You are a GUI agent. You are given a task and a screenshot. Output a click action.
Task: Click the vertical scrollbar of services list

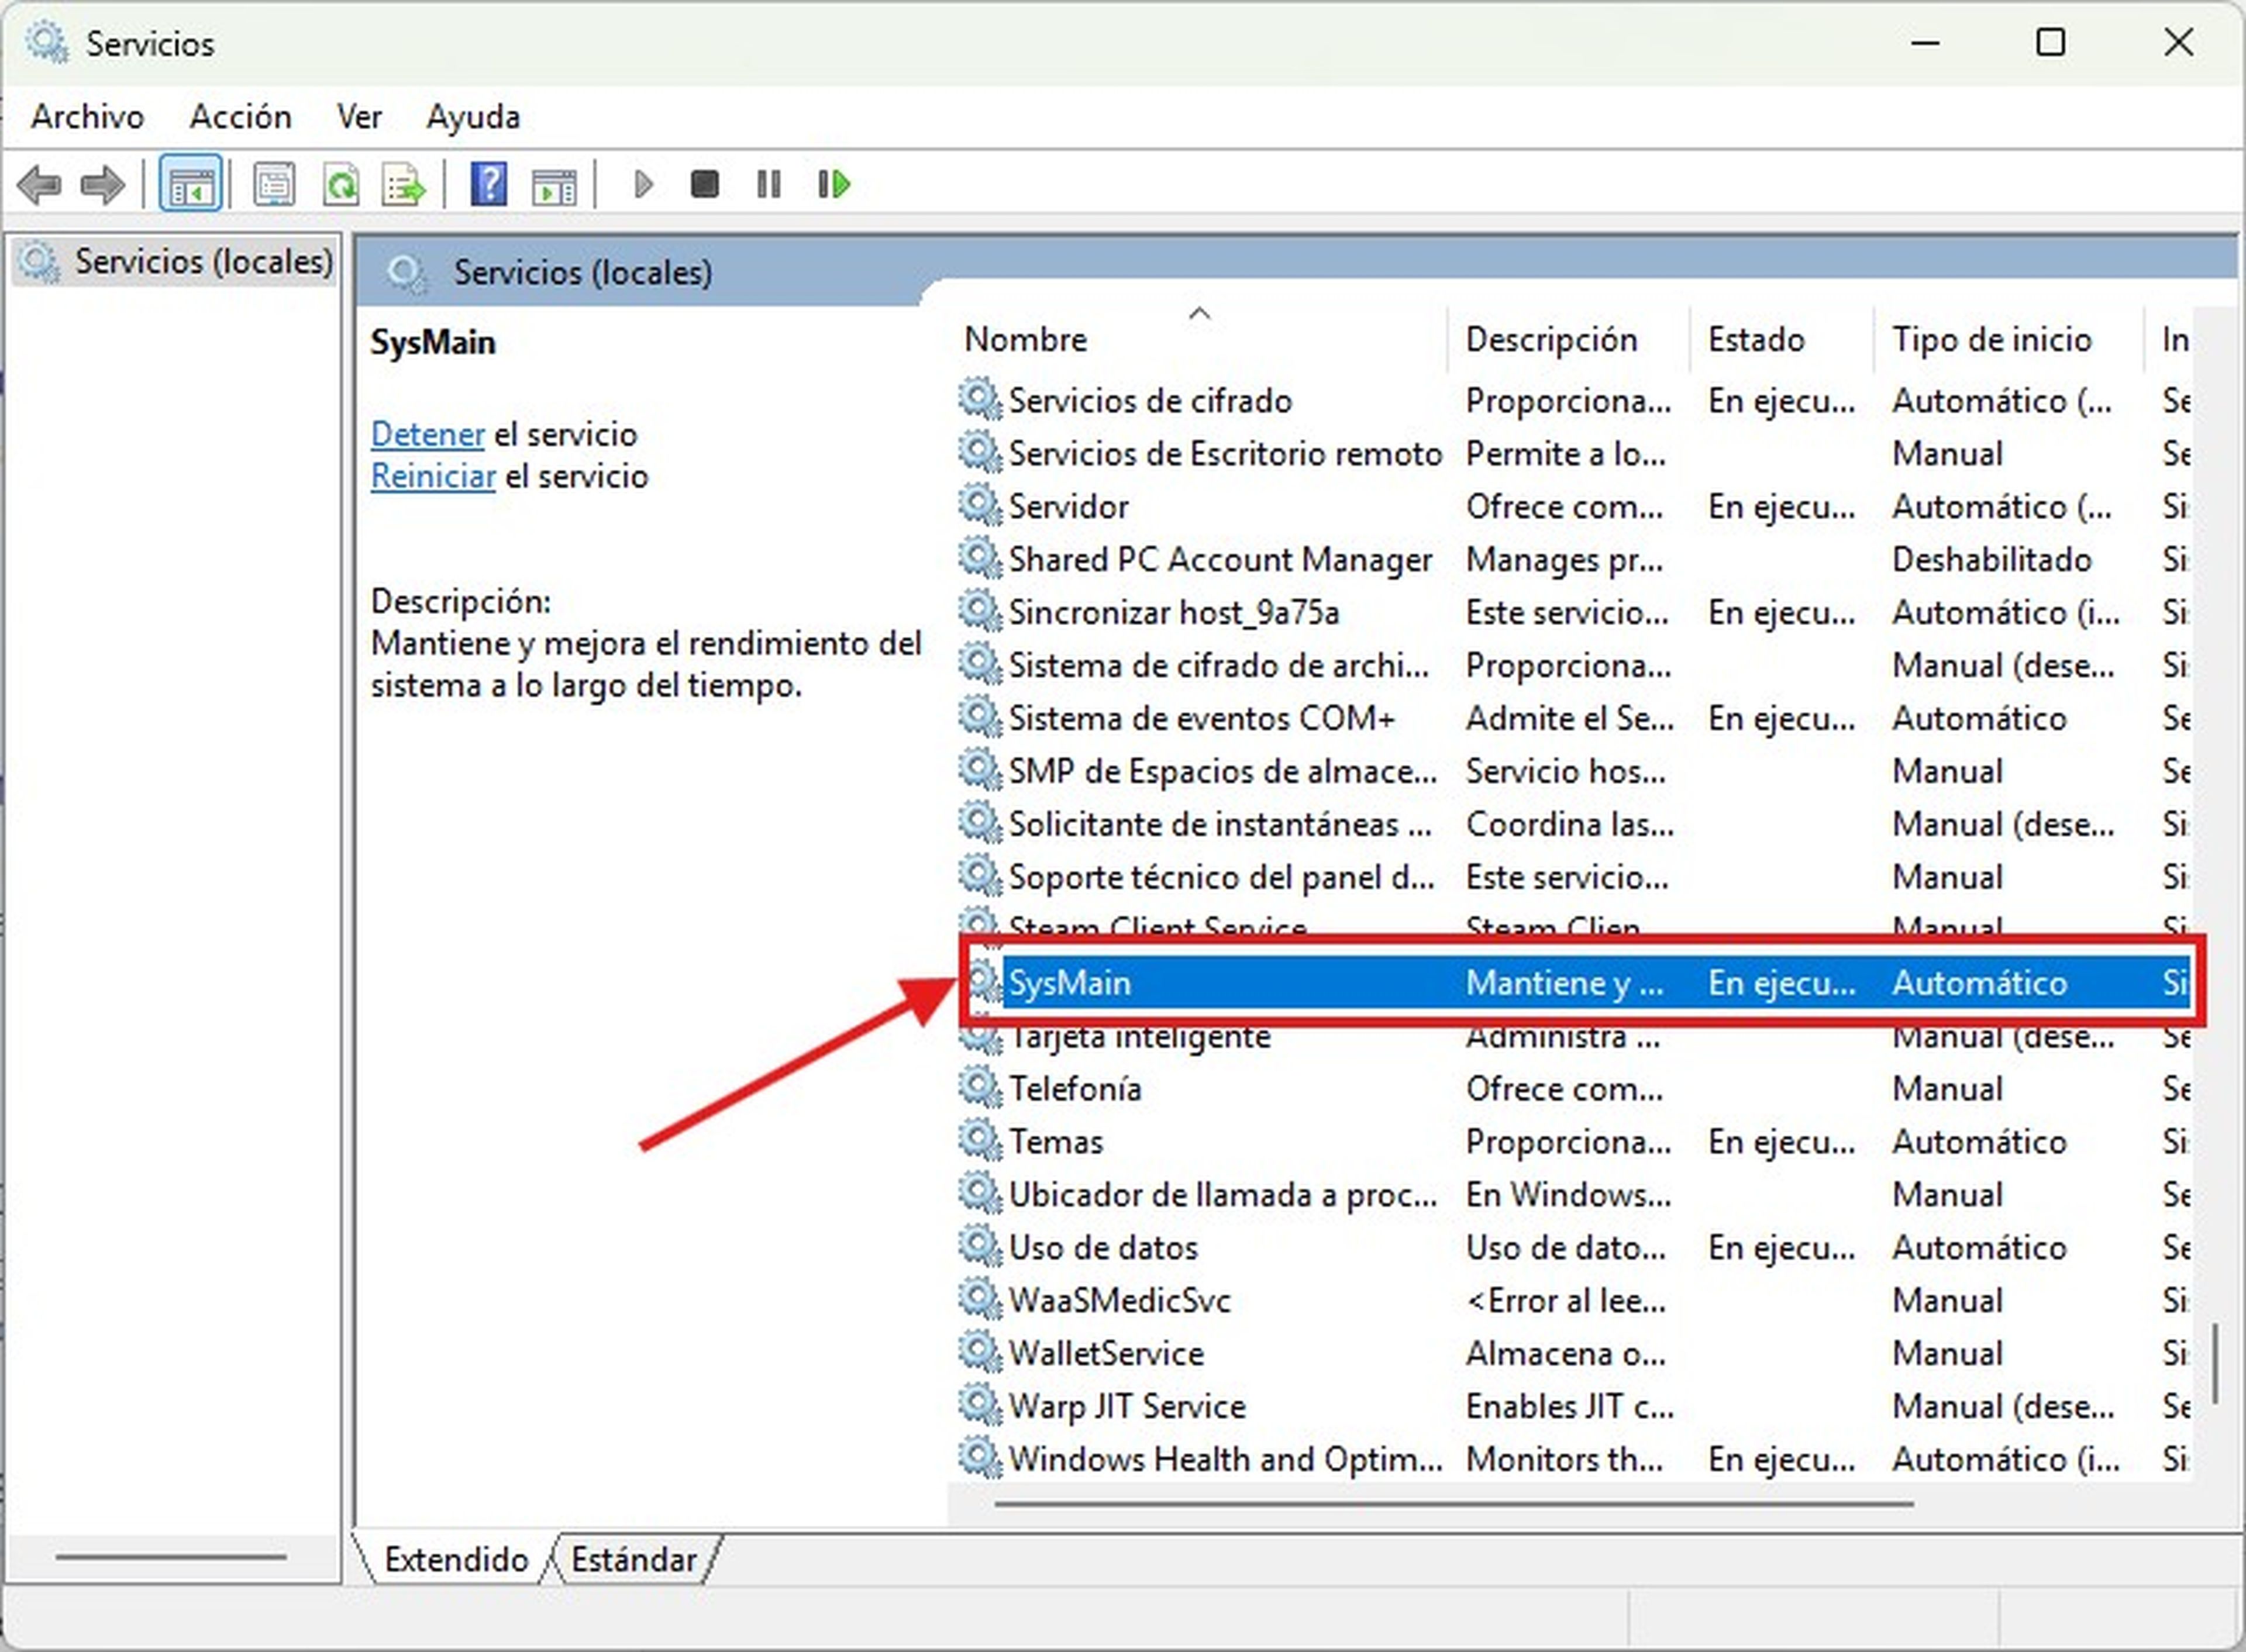(x=2216, y=1364)
